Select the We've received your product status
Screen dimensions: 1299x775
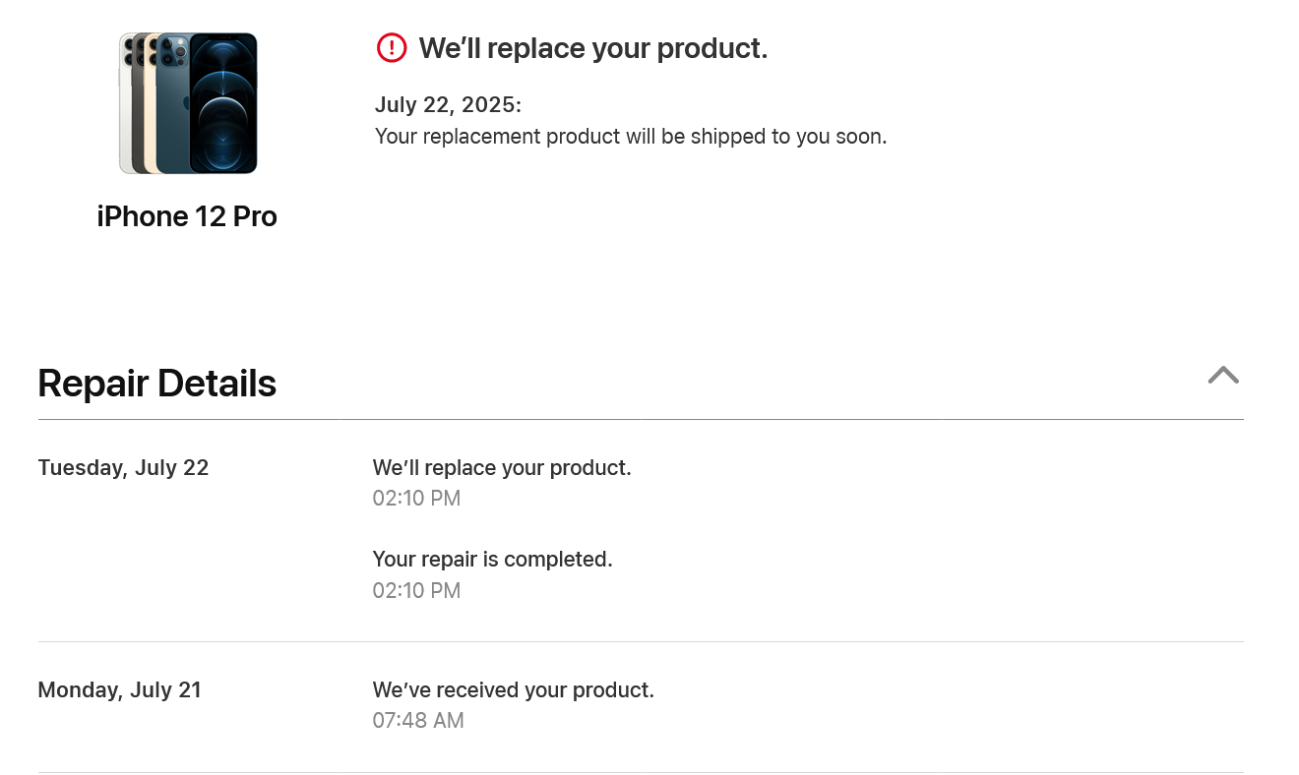513,689
